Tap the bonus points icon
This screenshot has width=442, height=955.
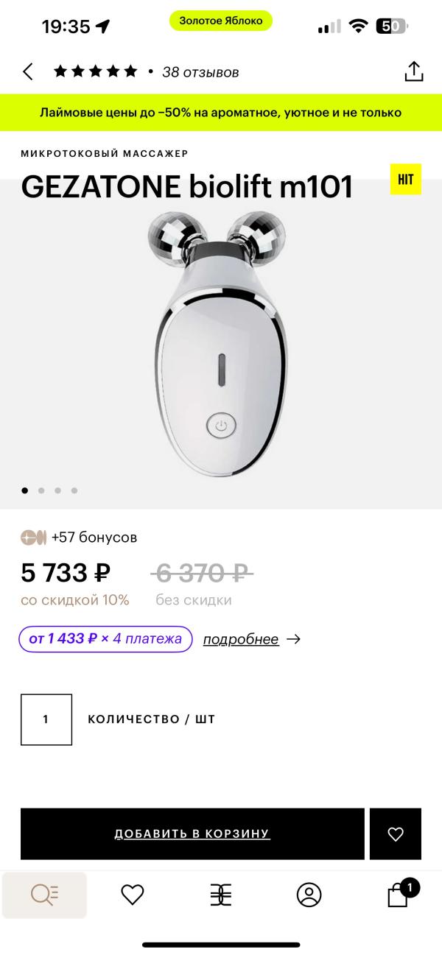33,538
